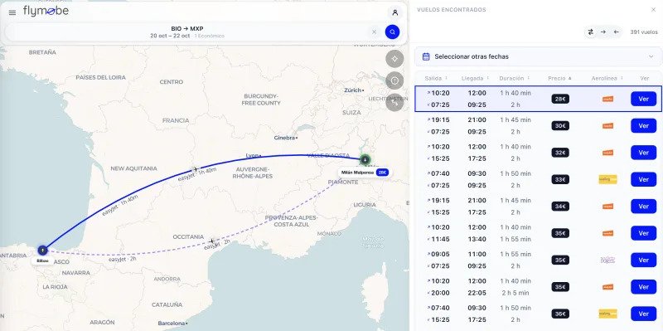Click 13:40 arrival time
This screenshot has width=663, height=331.
477,239
